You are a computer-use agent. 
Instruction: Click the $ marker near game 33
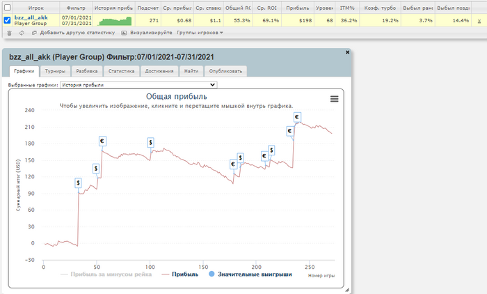pos(78,183)
